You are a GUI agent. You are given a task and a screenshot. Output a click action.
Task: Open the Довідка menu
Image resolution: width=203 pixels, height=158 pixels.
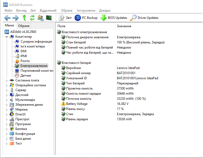point(105,11)
